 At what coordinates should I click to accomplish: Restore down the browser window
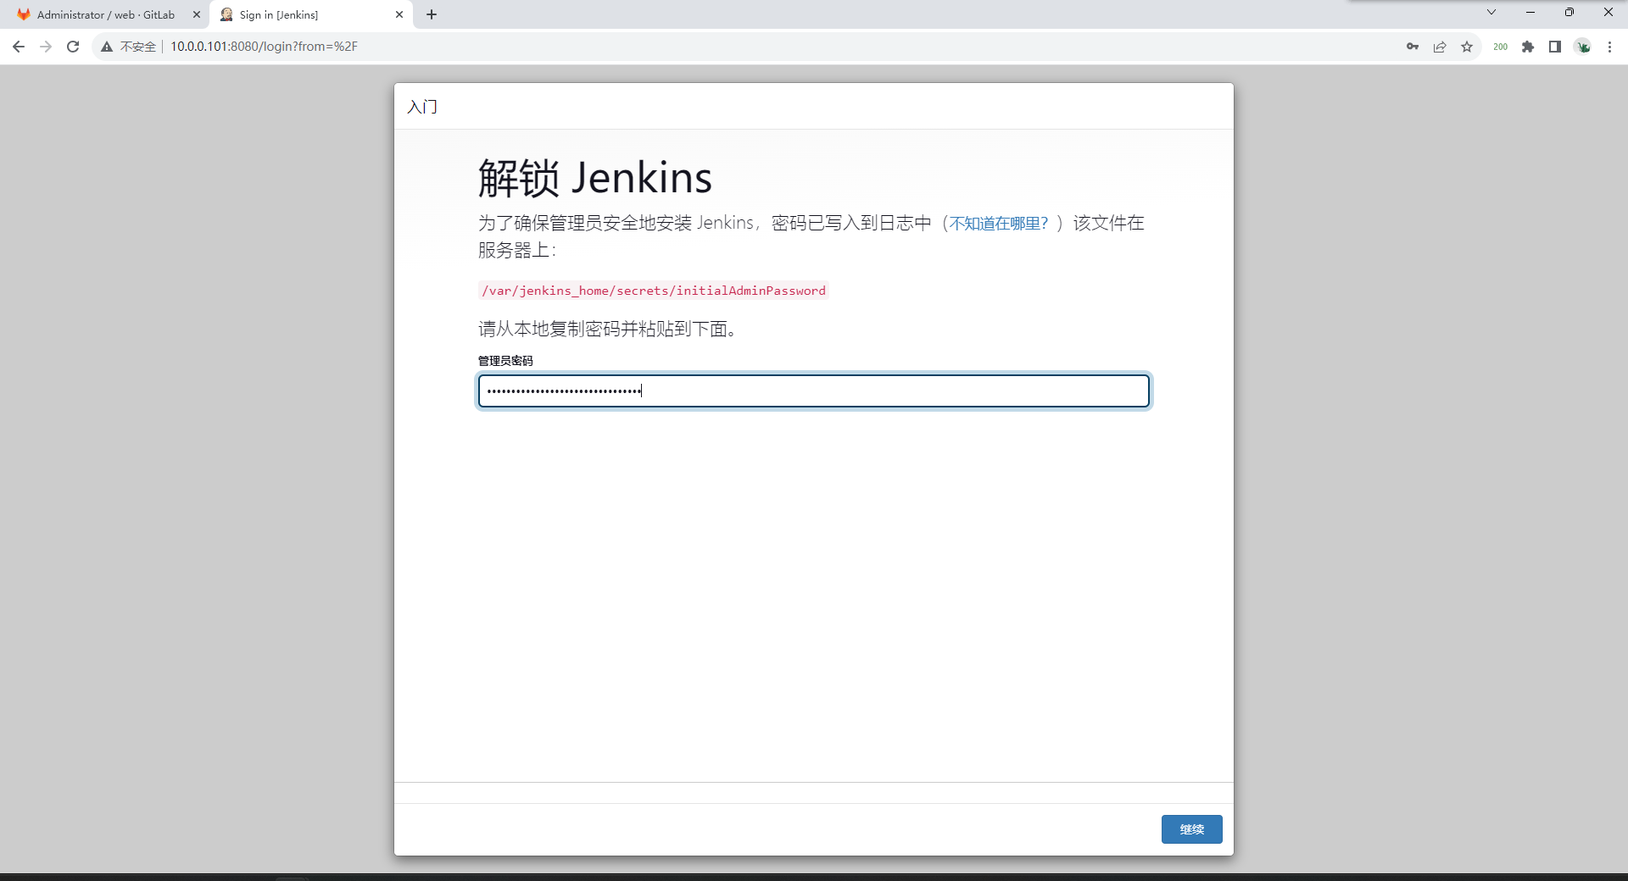(x=1569, y=12)
